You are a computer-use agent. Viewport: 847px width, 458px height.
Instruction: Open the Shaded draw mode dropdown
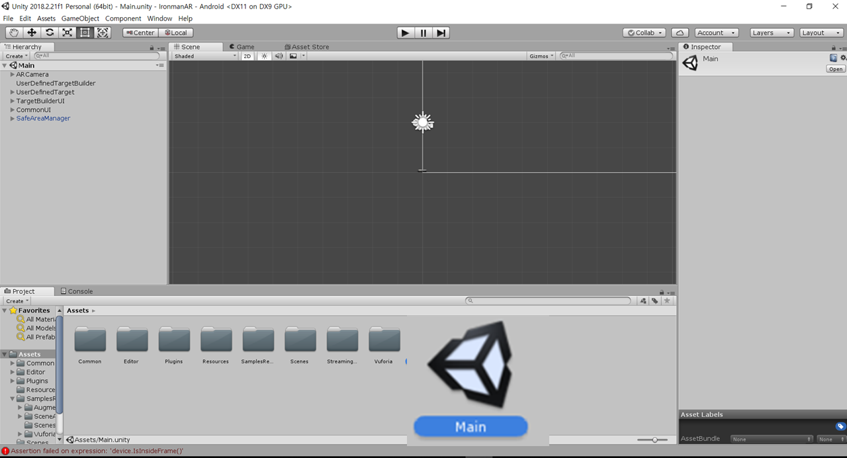pos(204,56)
